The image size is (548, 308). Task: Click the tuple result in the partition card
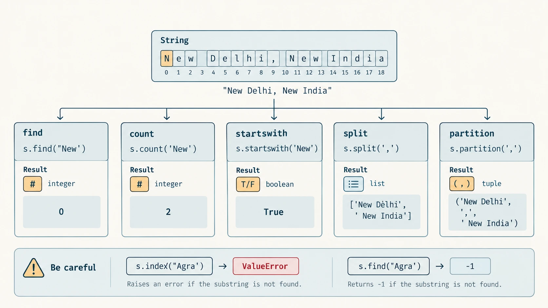tap(487, 212)
